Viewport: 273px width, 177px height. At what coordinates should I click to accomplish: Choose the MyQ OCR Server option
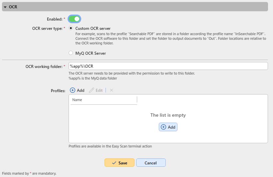click(x=71, y=53)
